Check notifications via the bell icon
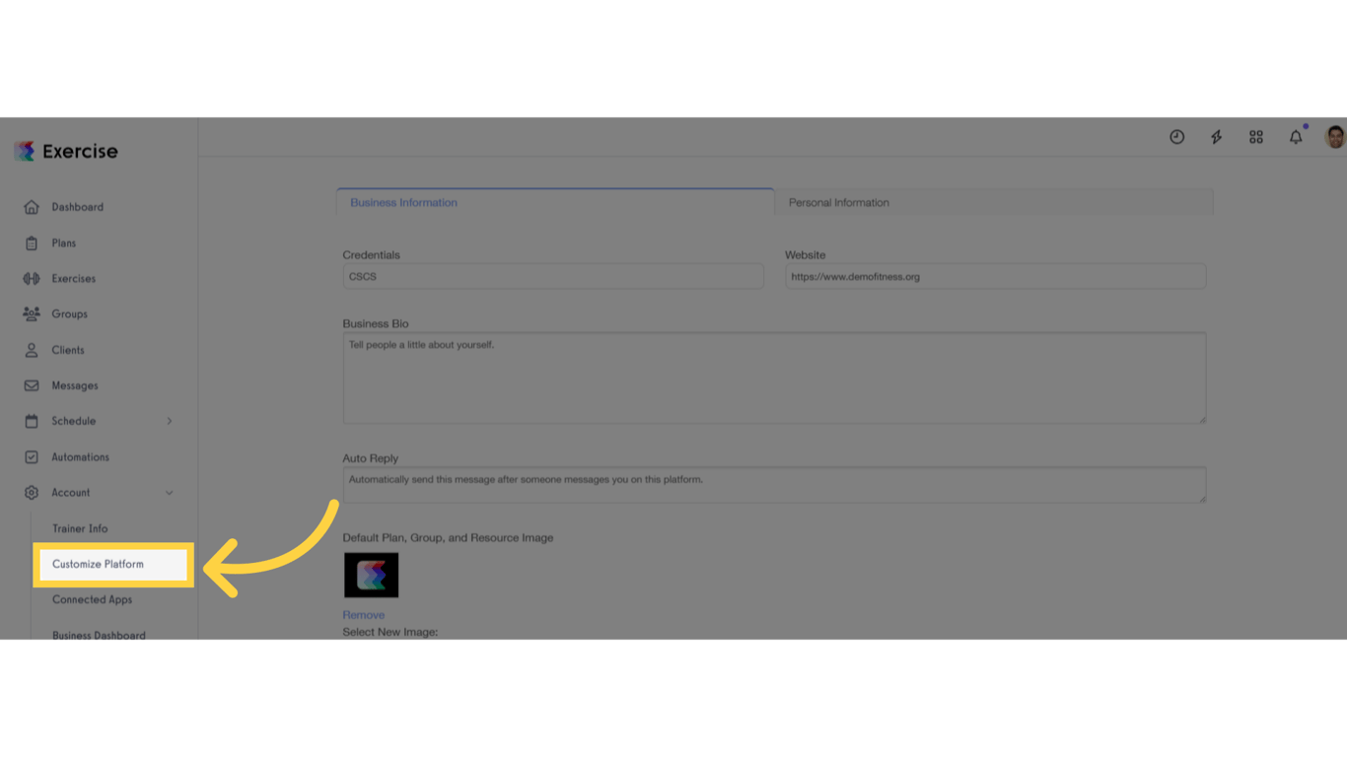 (x=1295, y=137)
